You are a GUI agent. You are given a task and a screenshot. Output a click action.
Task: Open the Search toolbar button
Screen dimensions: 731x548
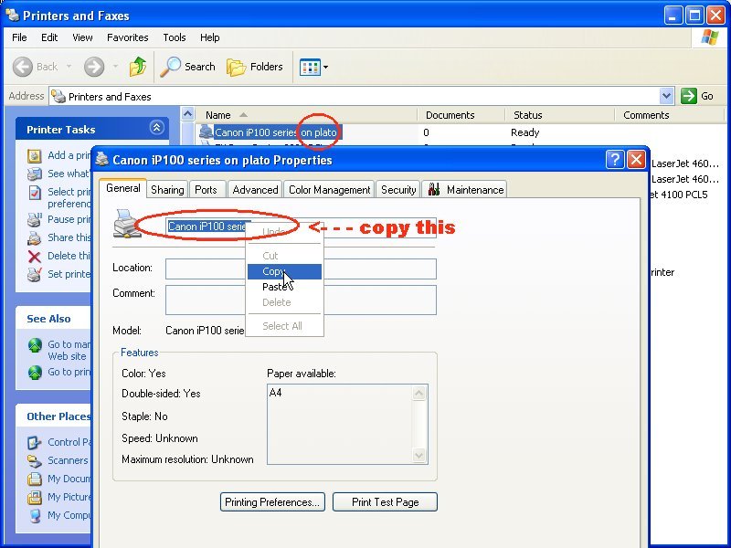coord(187,67)
